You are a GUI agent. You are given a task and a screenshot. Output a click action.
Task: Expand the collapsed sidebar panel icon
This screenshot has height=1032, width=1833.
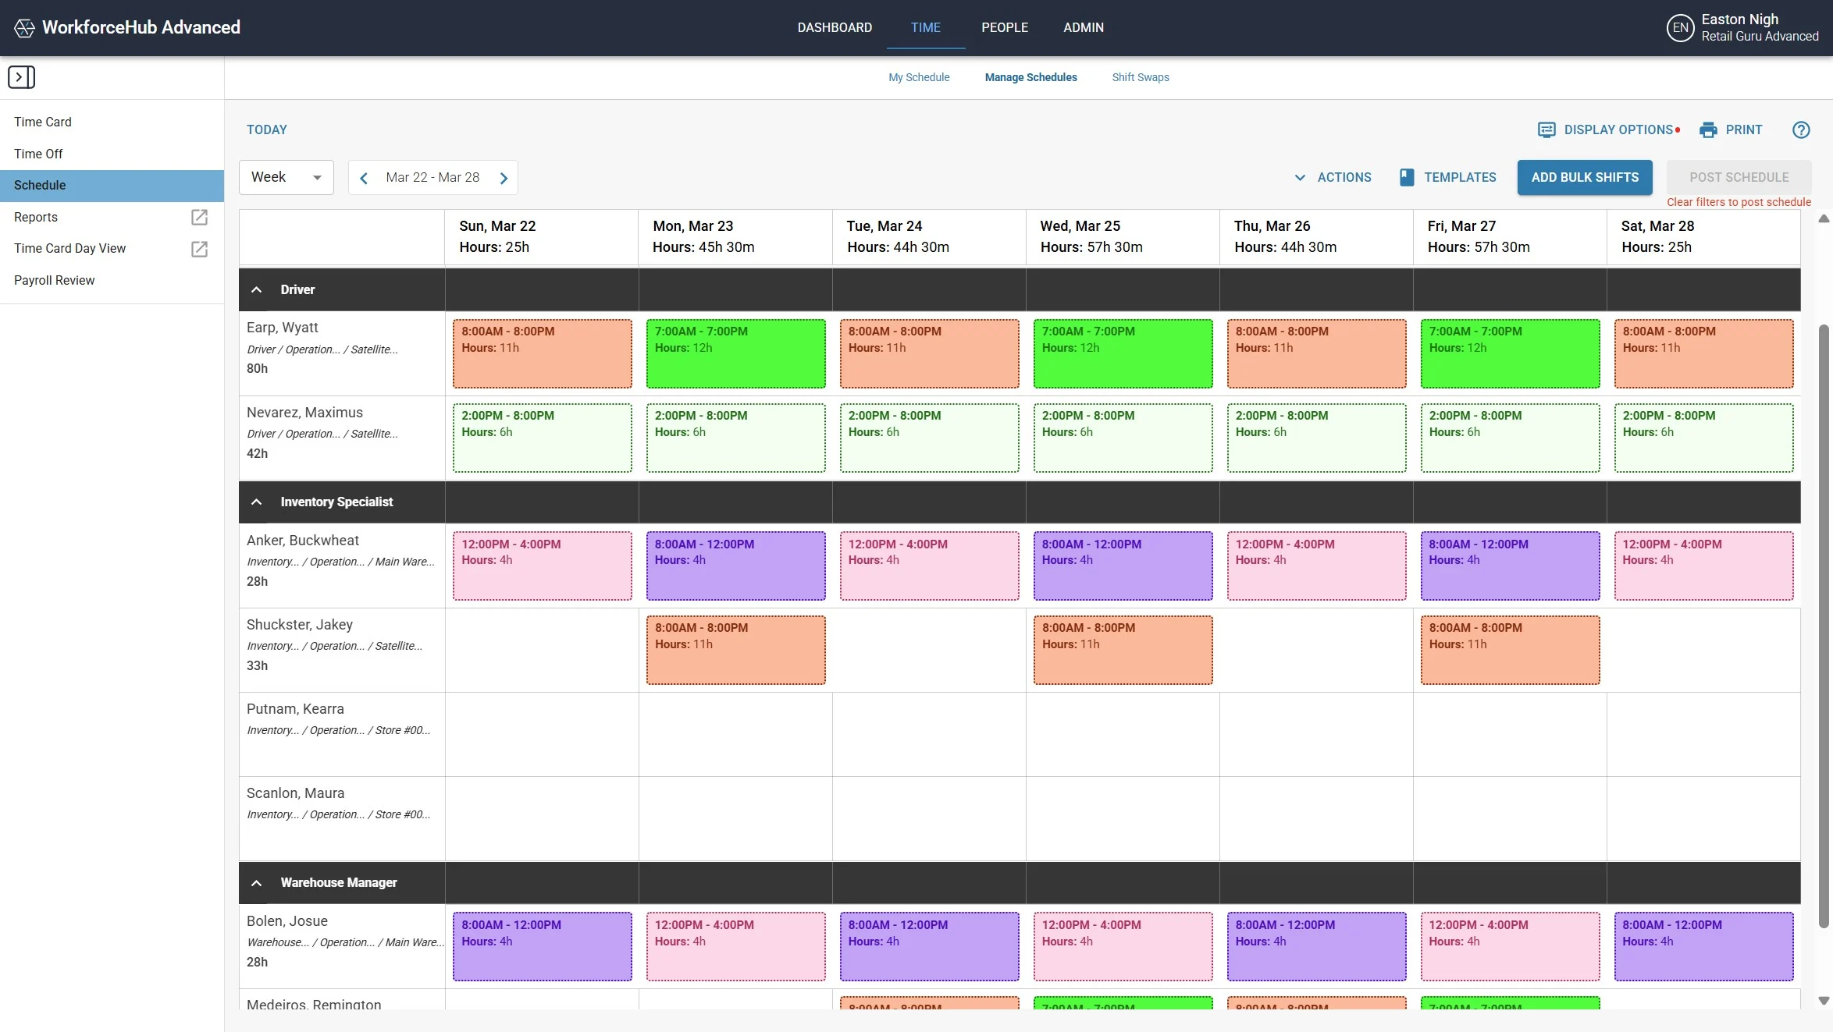[21, 77]
